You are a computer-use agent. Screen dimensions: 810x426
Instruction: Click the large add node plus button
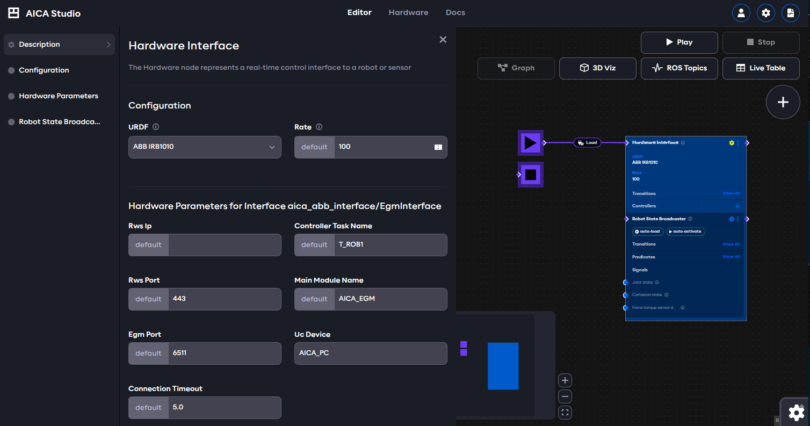point(783,102)
